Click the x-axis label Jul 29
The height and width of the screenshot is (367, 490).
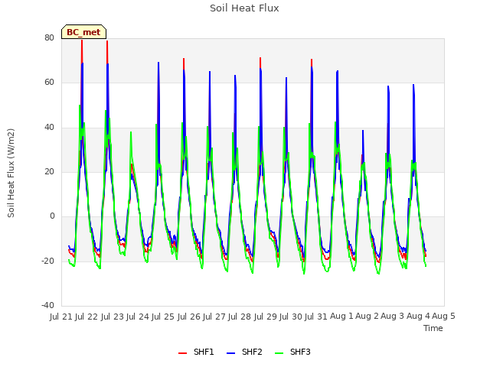point(266,317)
